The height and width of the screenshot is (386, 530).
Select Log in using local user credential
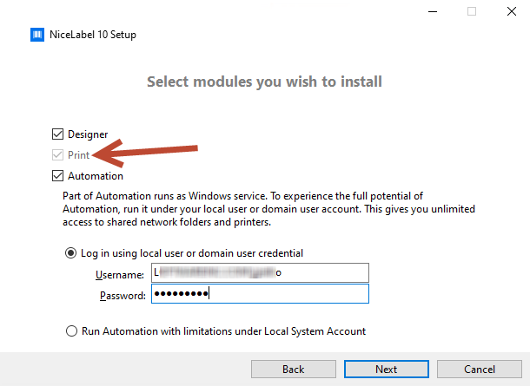pyautogui.click(x=71, y=253)
